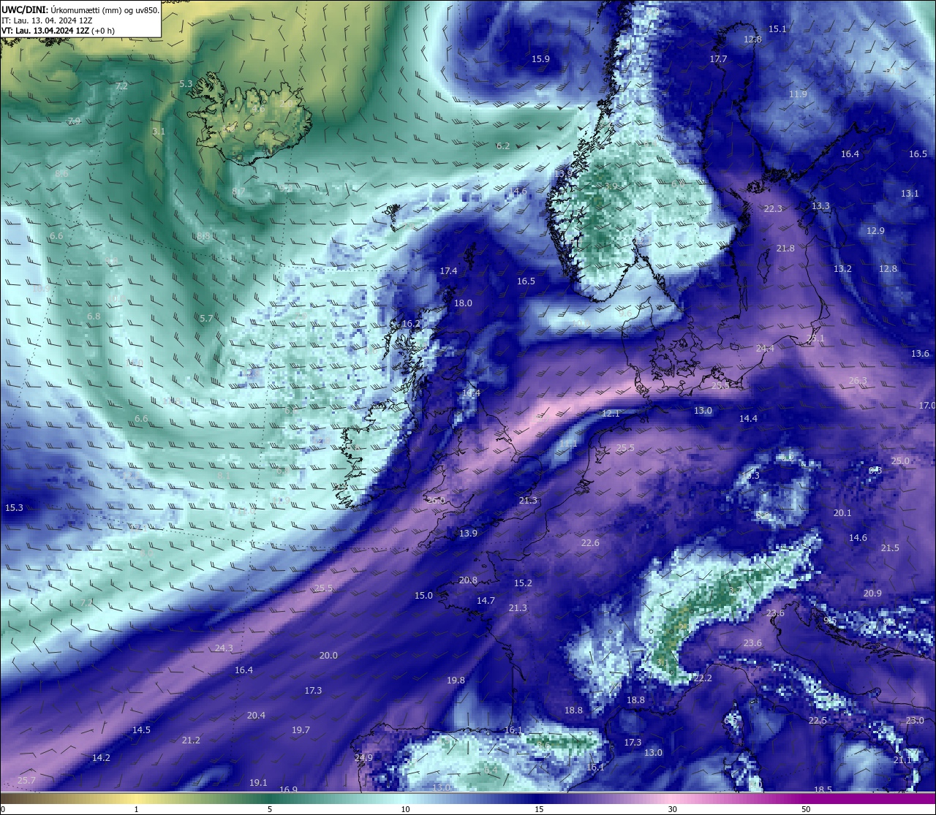936x815 pixels.
Task: Click the 17.4 value label
Action: (448, 271)
